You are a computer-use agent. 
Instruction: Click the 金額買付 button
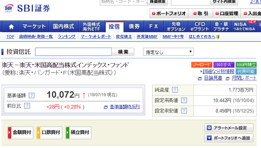pos(20,132)
